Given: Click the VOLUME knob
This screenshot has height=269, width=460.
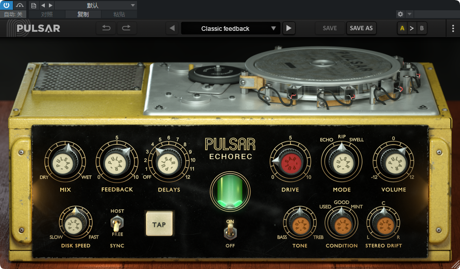Looking at the screenshot, I should pos(394,162).
